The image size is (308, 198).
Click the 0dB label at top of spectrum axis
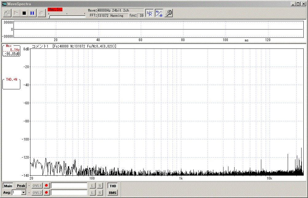[26, 49]
